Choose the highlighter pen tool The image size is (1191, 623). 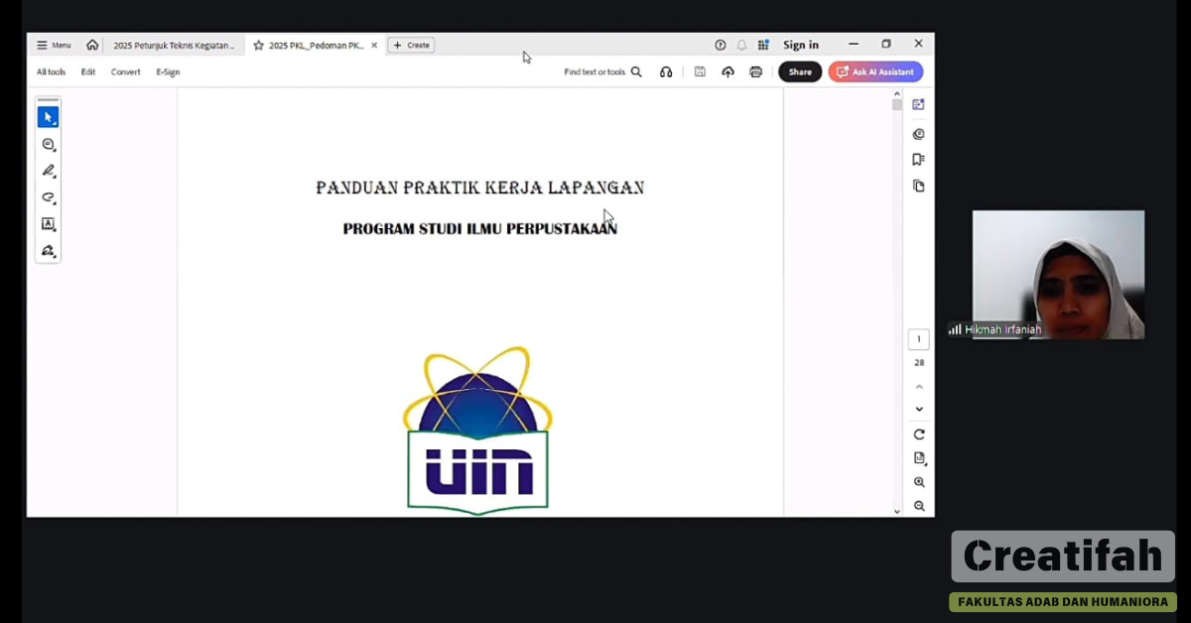pos(48,171)
